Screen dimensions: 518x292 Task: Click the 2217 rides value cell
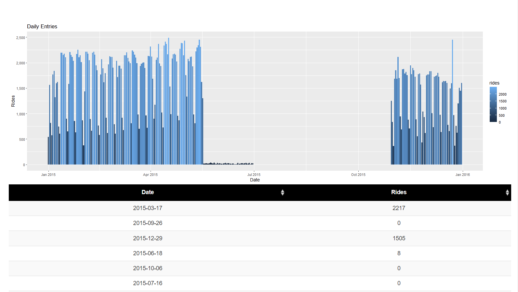pyautogui.click(x=399, y=208)
